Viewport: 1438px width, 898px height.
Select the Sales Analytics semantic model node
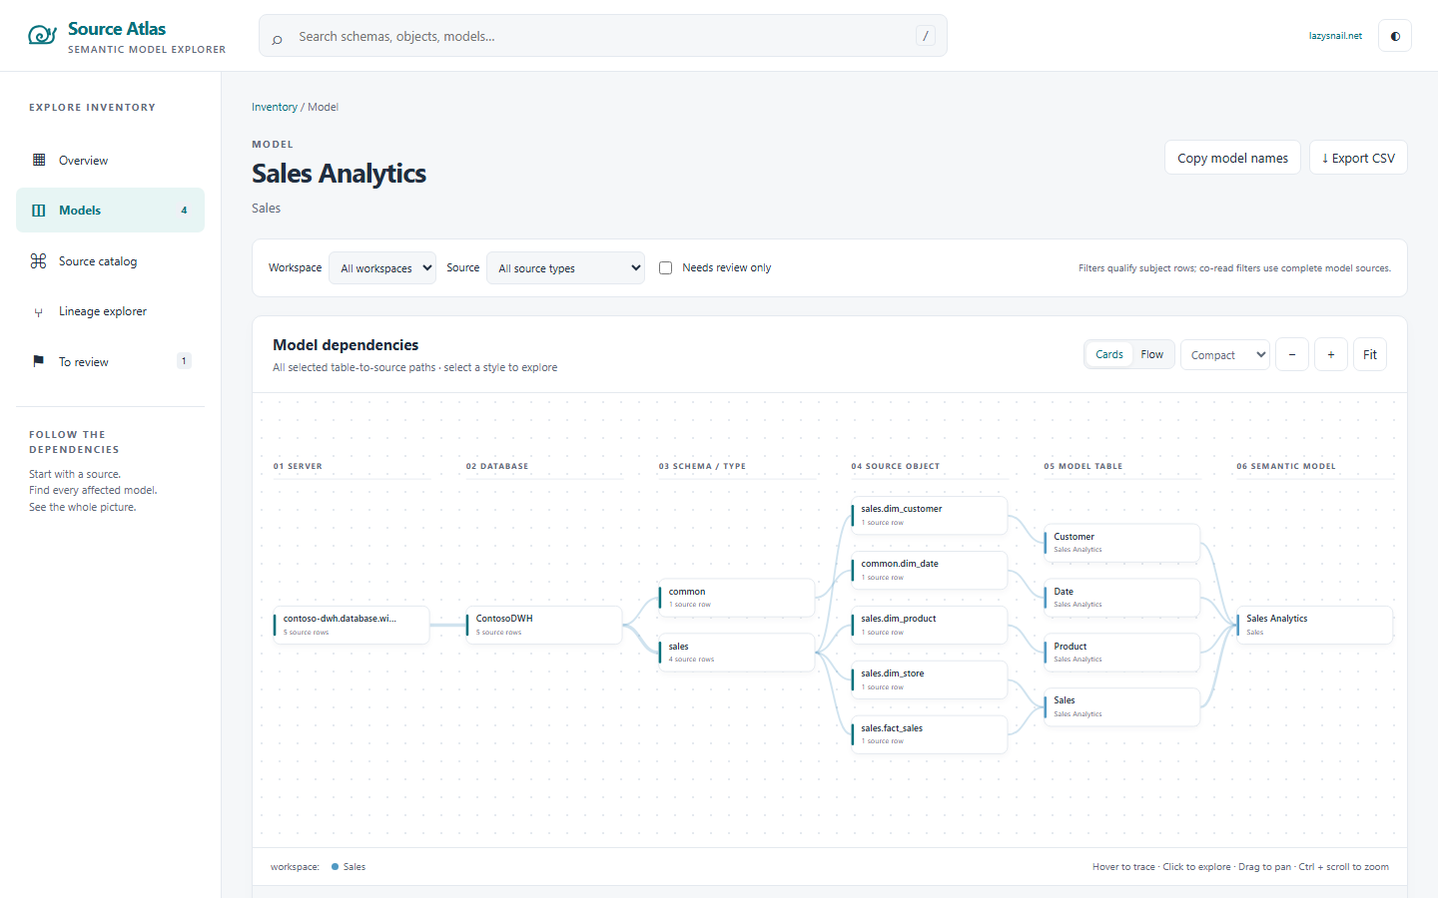pyautogui.click(x=1315, y=625)
